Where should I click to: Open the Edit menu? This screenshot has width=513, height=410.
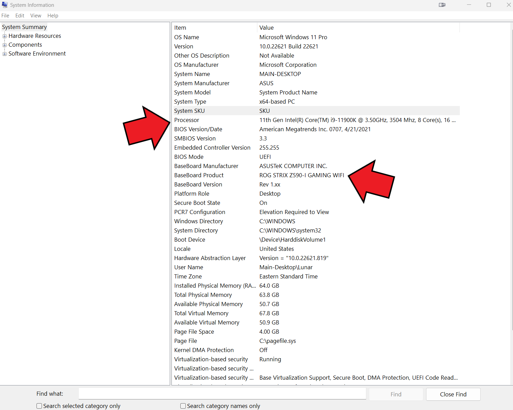pyautogui.click(x=20, y=16)
